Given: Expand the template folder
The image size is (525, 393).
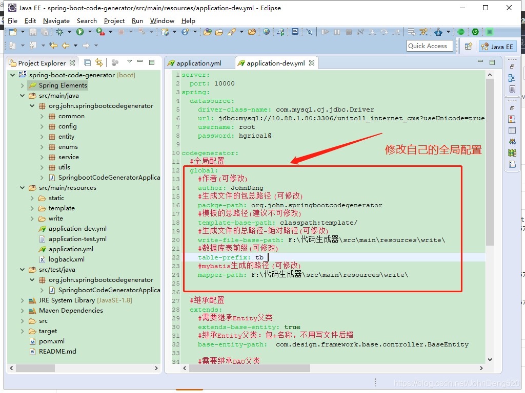Looking at the screenshot, I should [32, 208].
